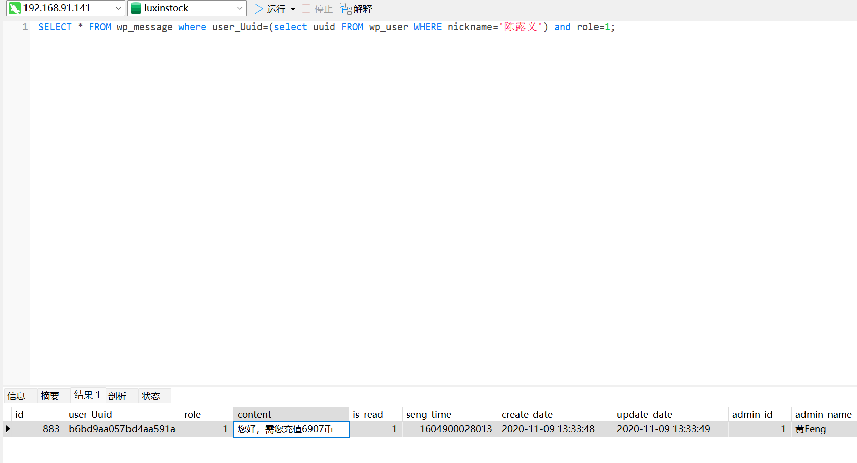Click the 解释 explain button label
This screenshot has height=463, width=857.
[363, 9]
